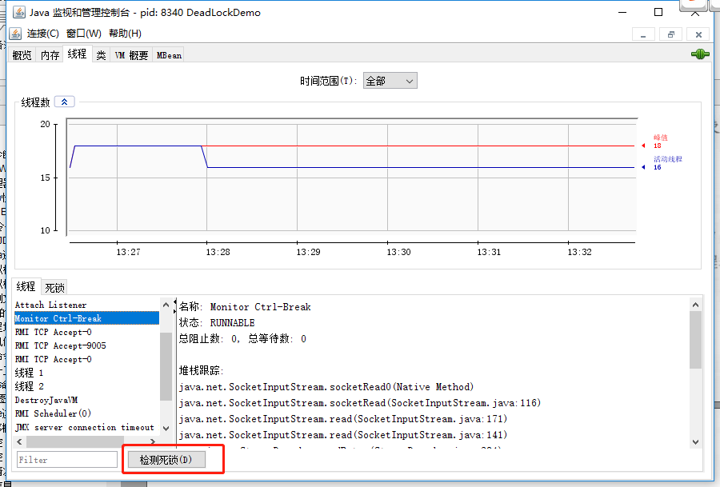Close the inner connection frame

[698, 34]
